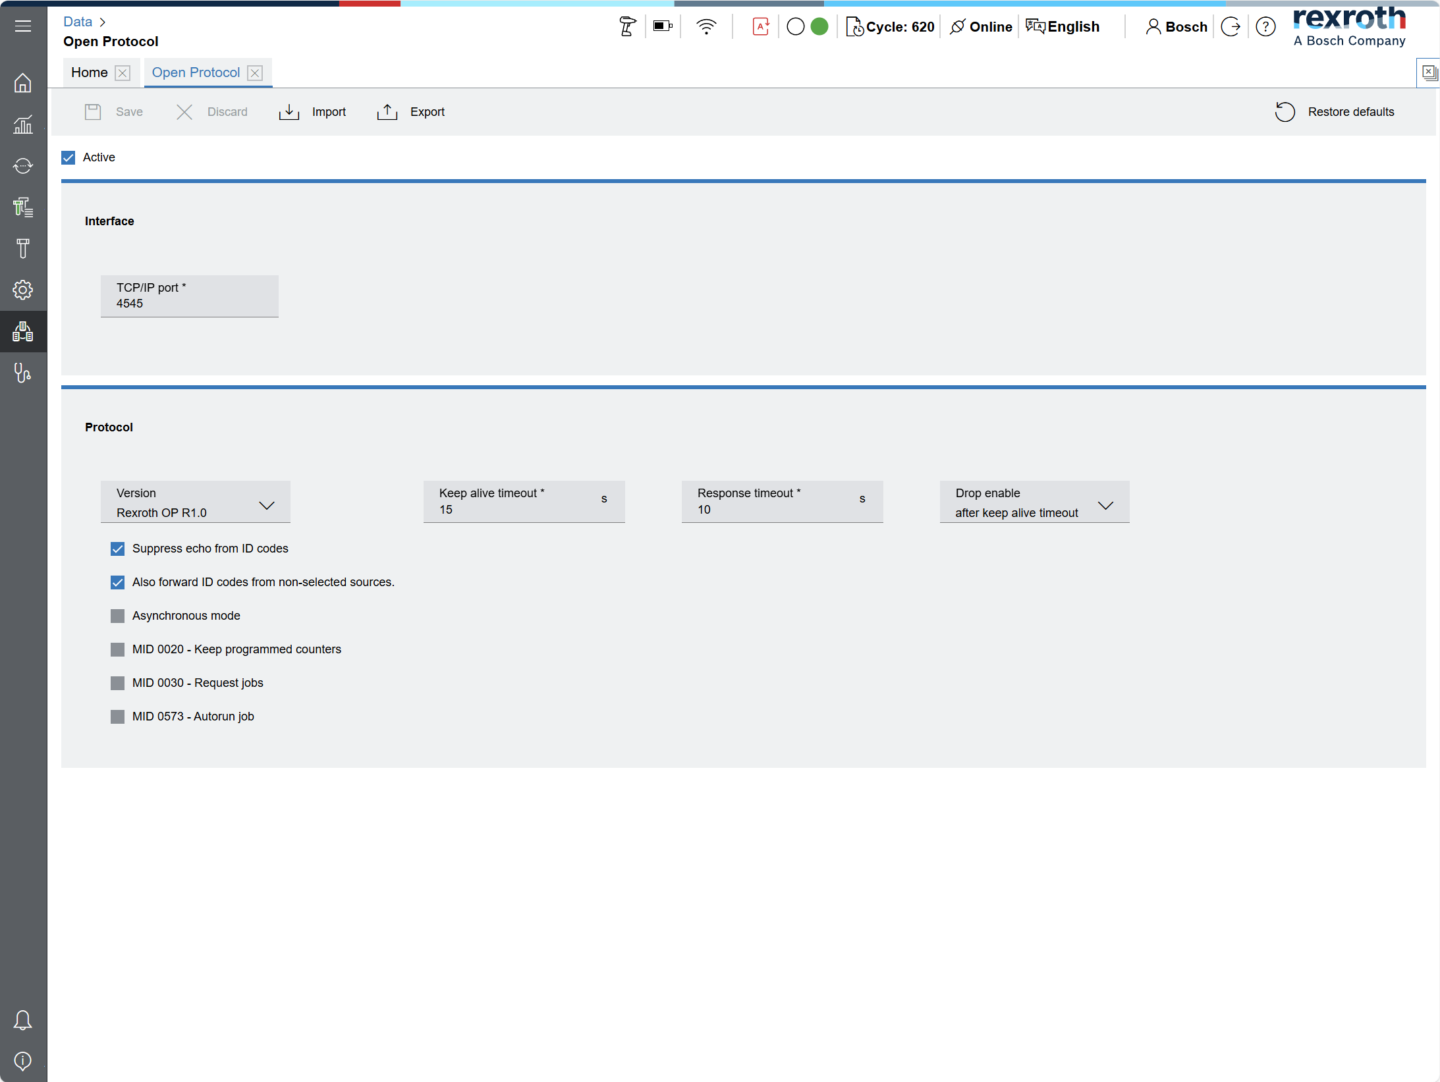Open settings gear in sidebar
This screenshot has width=1440, height=1082.
pos(23,290)
